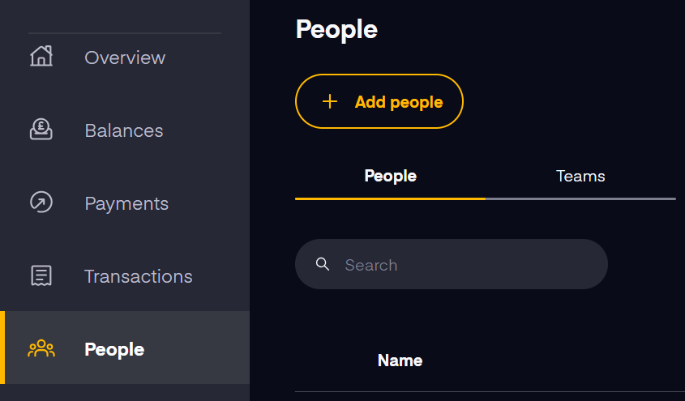
Task: Go to Balances via its sidebar label
Action: 124,130
